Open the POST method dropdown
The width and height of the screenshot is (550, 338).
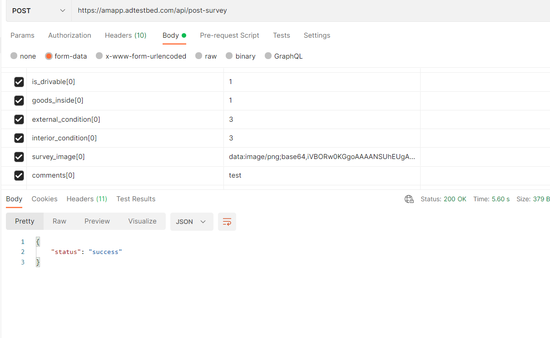click(x=39, y=10)
